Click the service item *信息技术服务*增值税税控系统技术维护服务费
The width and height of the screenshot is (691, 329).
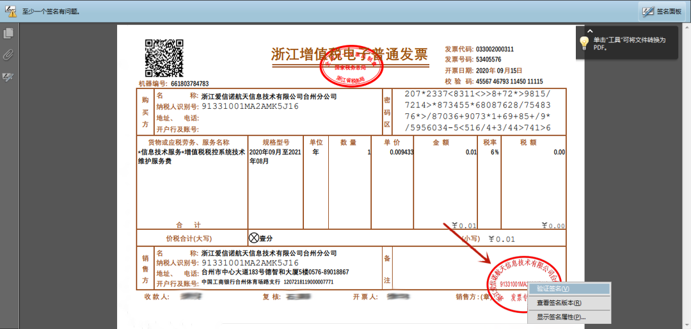pyautogui.click(x=191, y=157)
